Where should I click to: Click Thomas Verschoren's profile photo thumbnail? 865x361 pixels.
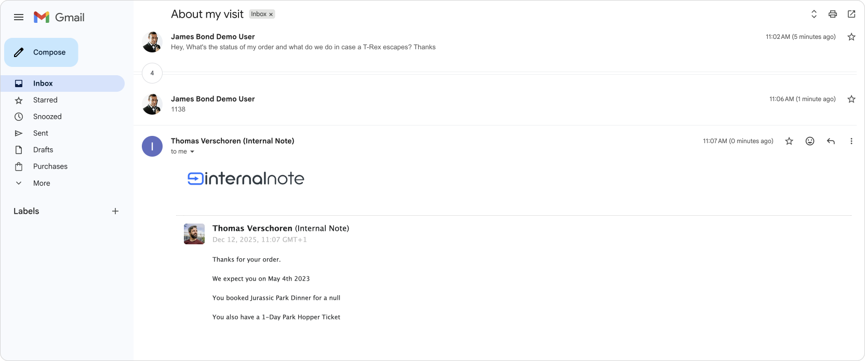194,234
